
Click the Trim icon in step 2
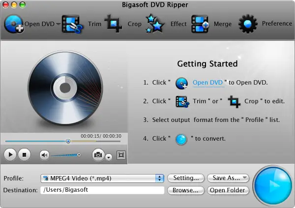tap(182, 102)
